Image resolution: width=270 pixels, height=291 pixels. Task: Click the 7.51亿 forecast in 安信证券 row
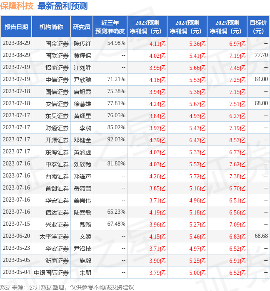[x=237, y=104]
